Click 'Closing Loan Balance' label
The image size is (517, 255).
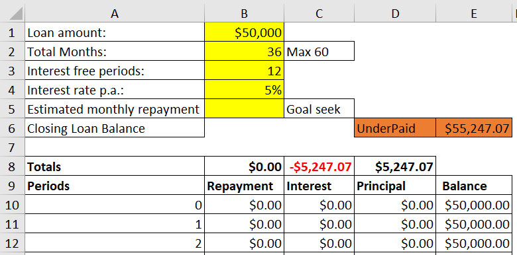tap(115, 127)
